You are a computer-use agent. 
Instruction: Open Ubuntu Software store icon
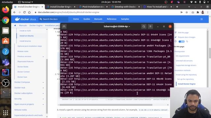6,41
